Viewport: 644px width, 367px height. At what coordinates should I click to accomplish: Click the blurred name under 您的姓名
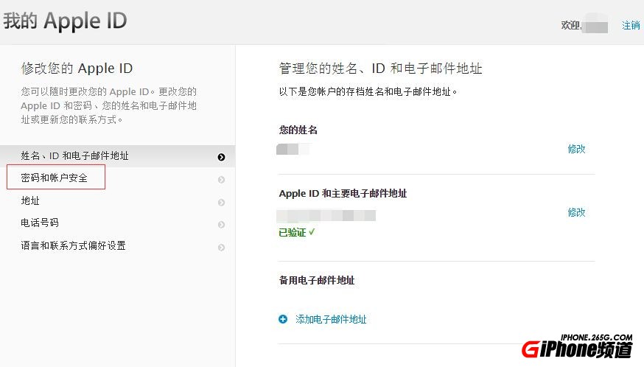pyautogui.click(x=293, y=149)
